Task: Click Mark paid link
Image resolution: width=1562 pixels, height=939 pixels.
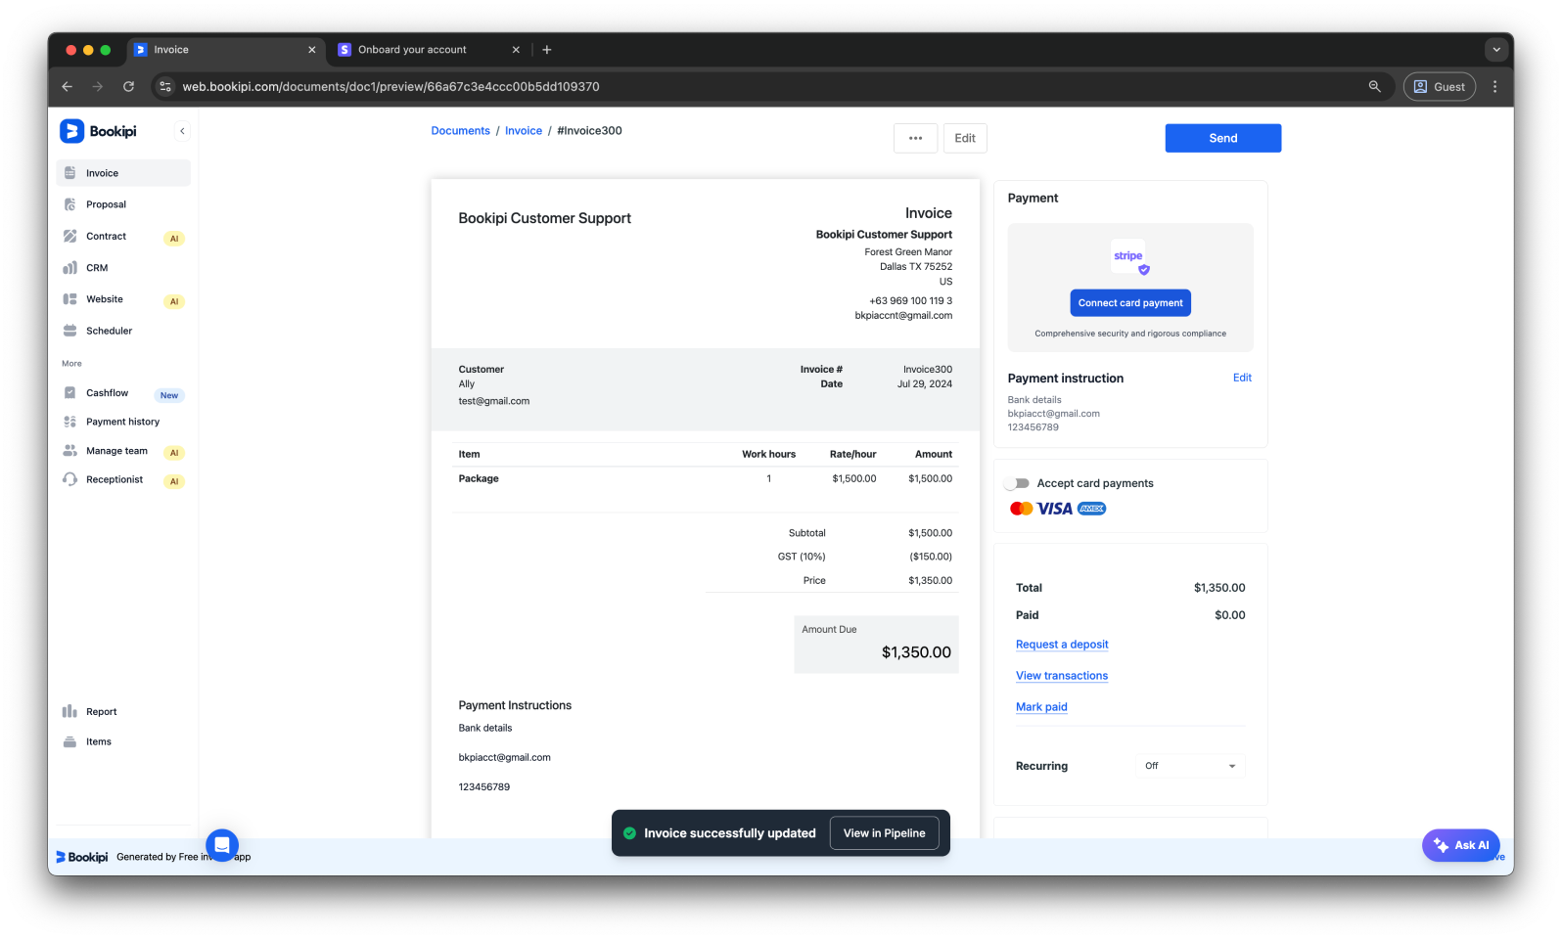Action: [1041, 707]
